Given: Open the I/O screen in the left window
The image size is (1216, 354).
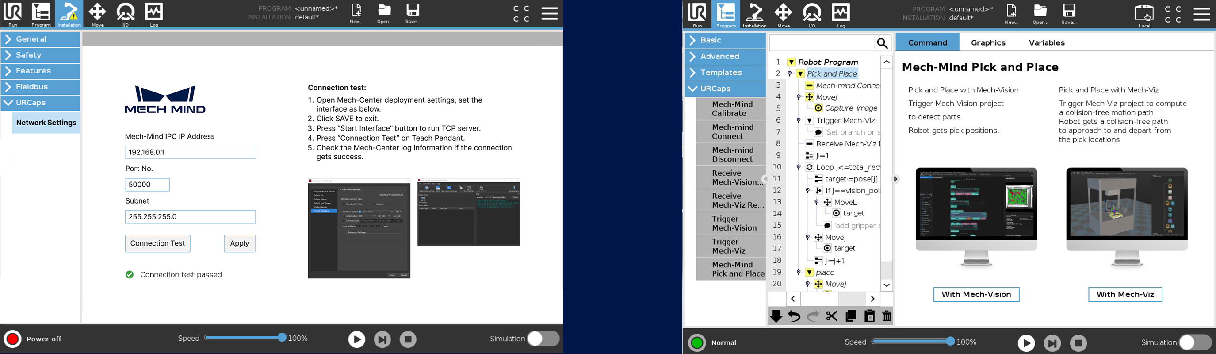Looking at the screenshot, I should click(126, 14).
